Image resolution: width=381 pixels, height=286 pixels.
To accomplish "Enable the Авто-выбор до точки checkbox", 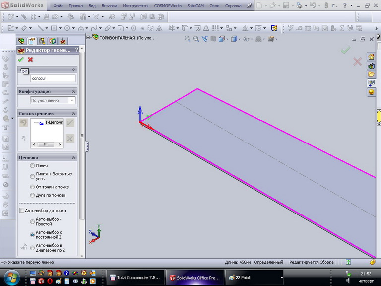I will (21, 211).
